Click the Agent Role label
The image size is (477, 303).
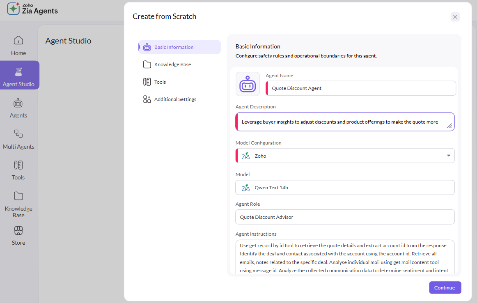pyautogui.click(x=248, y=204)
